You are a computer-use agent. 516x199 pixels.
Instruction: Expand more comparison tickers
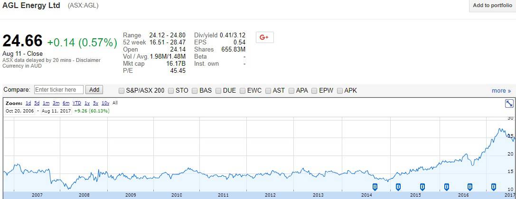pos(501,90)
